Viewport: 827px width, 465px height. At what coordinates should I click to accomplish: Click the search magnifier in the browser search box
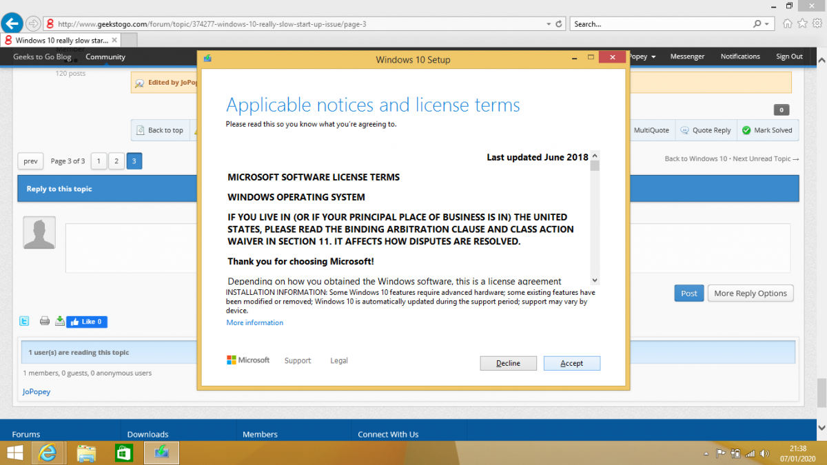pyautogui.click(x=757, y=24)
